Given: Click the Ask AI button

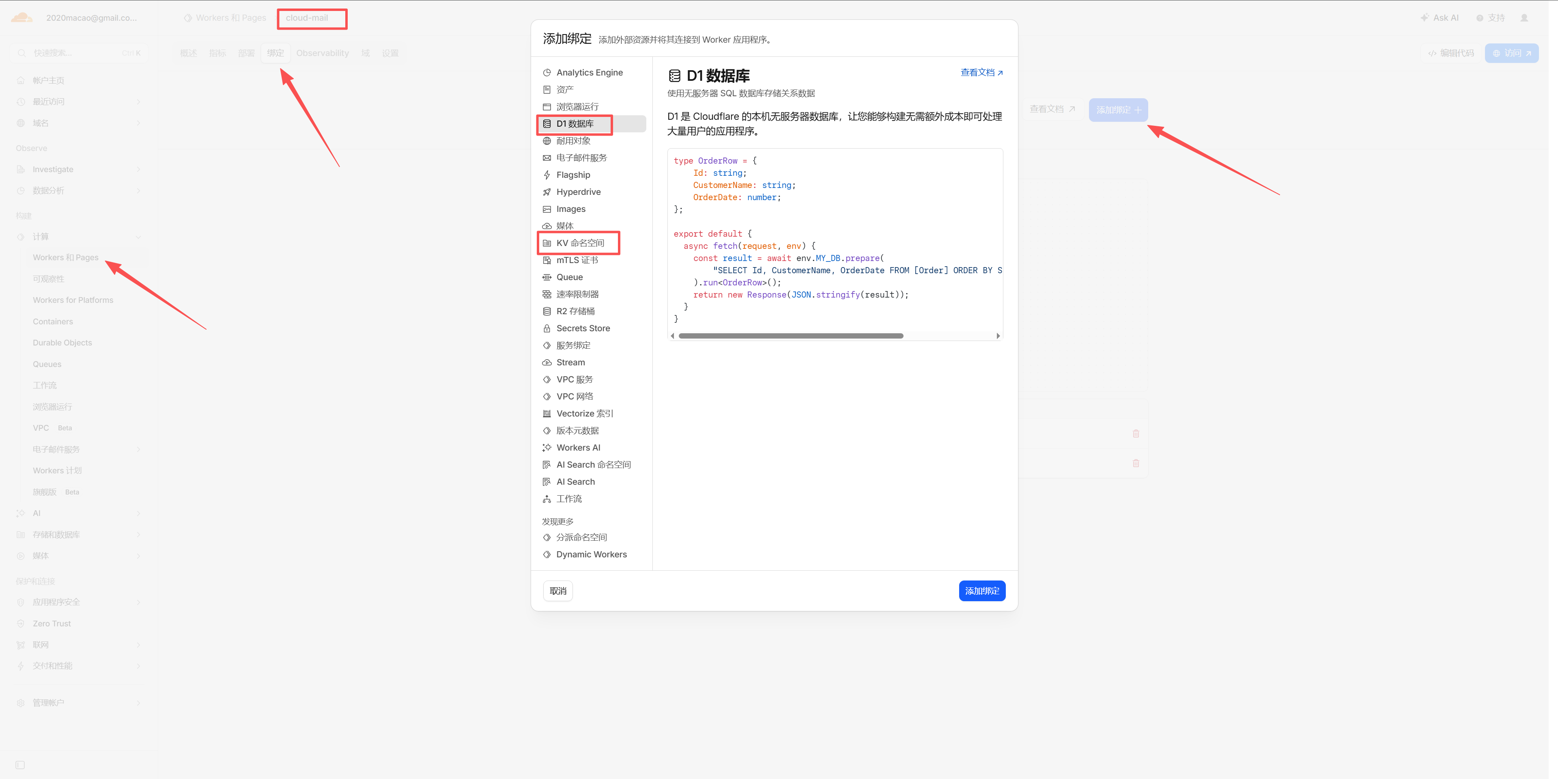Looking at the screenshot, I should click(x=1440, y=18).
